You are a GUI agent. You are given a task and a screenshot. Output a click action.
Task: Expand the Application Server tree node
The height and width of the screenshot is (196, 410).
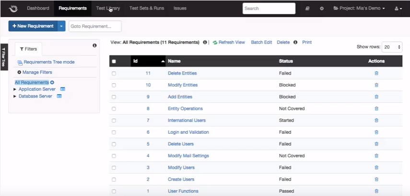[15, 89]
